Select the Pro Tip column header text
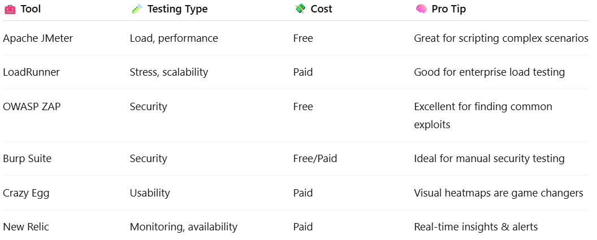The image size is (597, 240). click(448, 8)
